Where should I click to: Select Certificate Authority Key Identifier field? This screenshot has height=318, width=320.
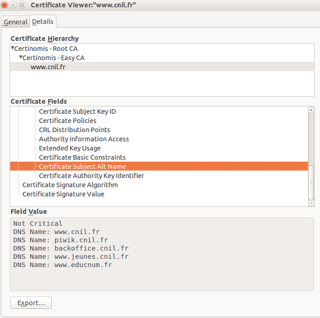pyautogui.click(x=92, y=176)
